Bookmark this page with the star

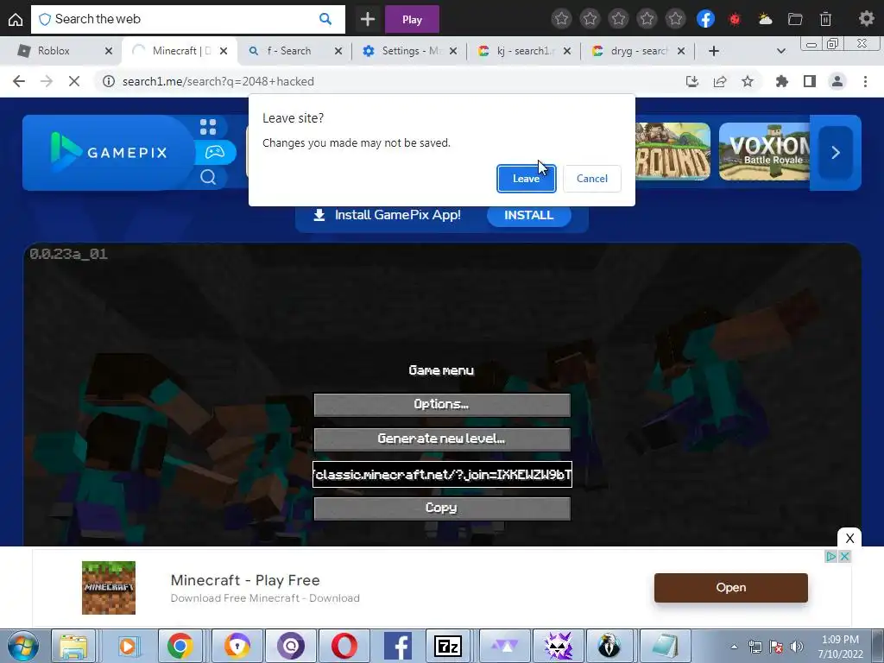[748, 81]
